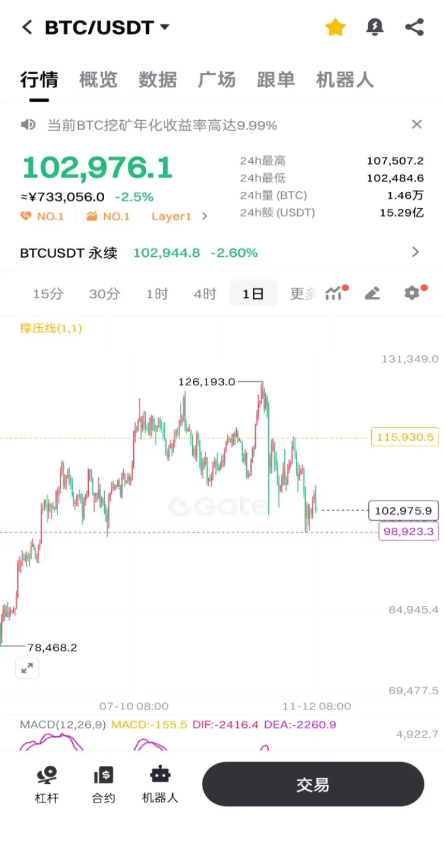Expand the 更多 timeframe options

[x=303, y=294]
